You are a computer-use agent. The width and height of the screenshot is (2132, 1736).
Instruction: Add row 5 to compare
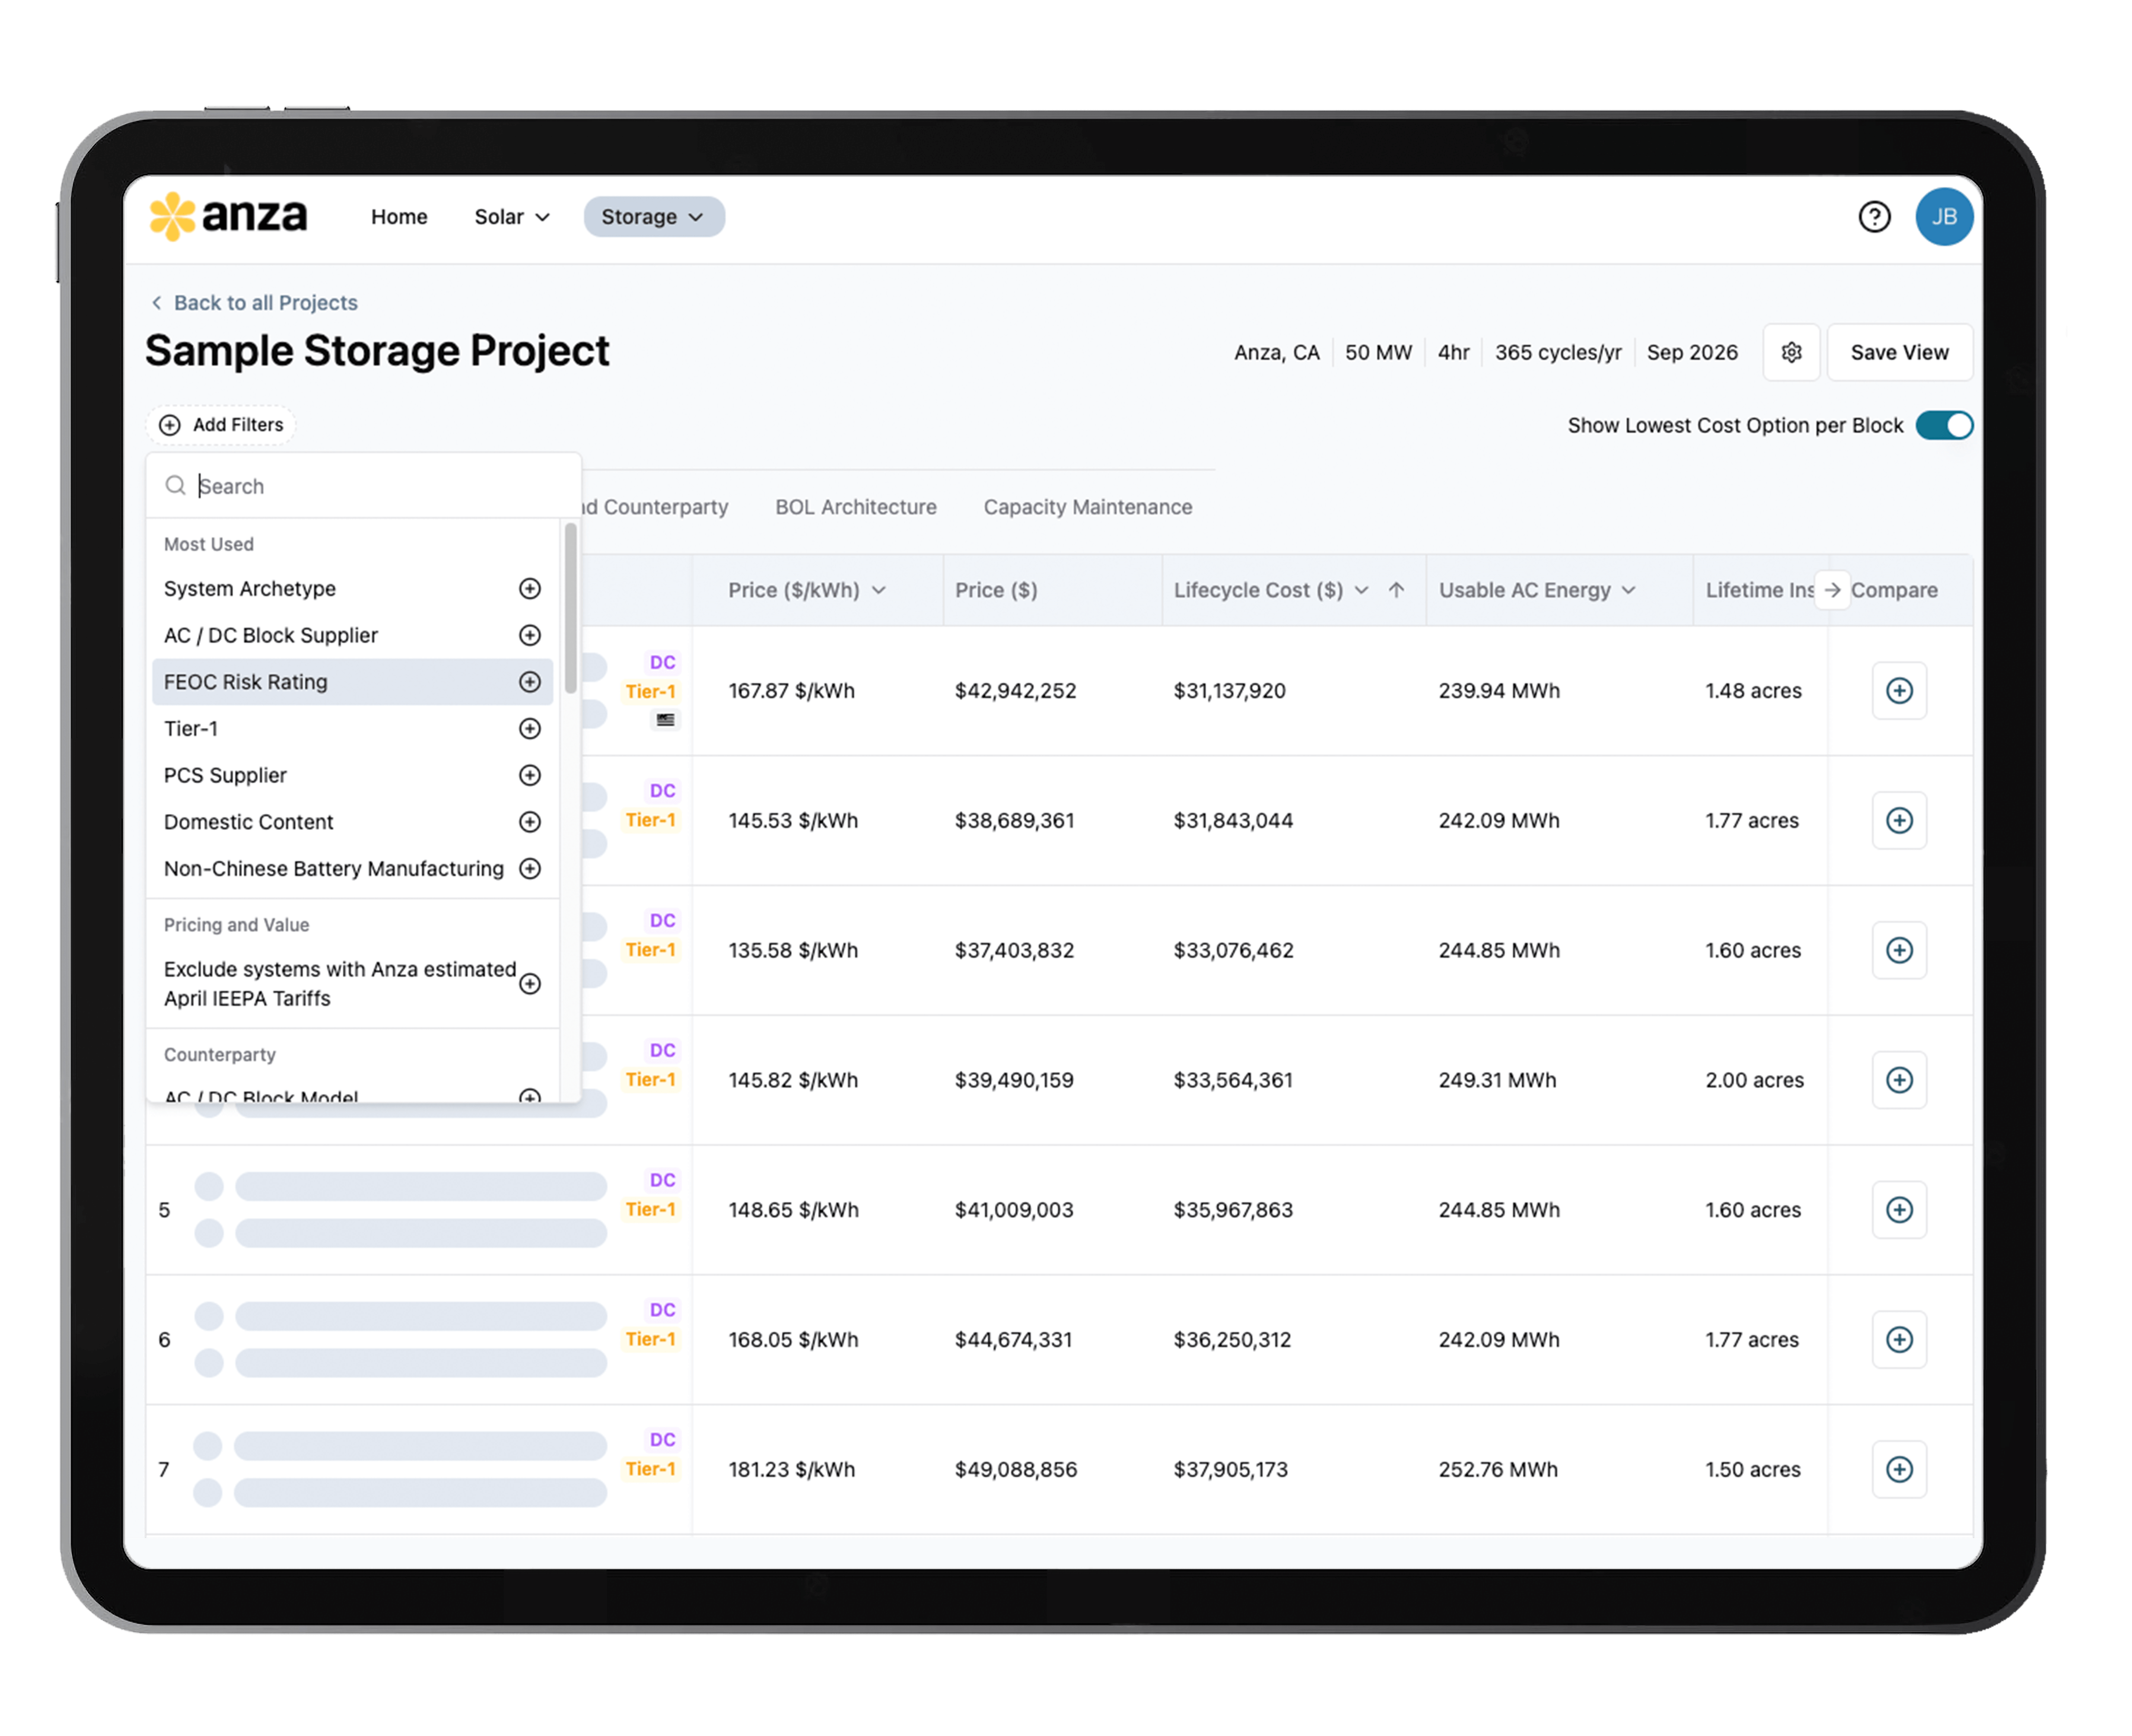(x=1898, y=1210)
